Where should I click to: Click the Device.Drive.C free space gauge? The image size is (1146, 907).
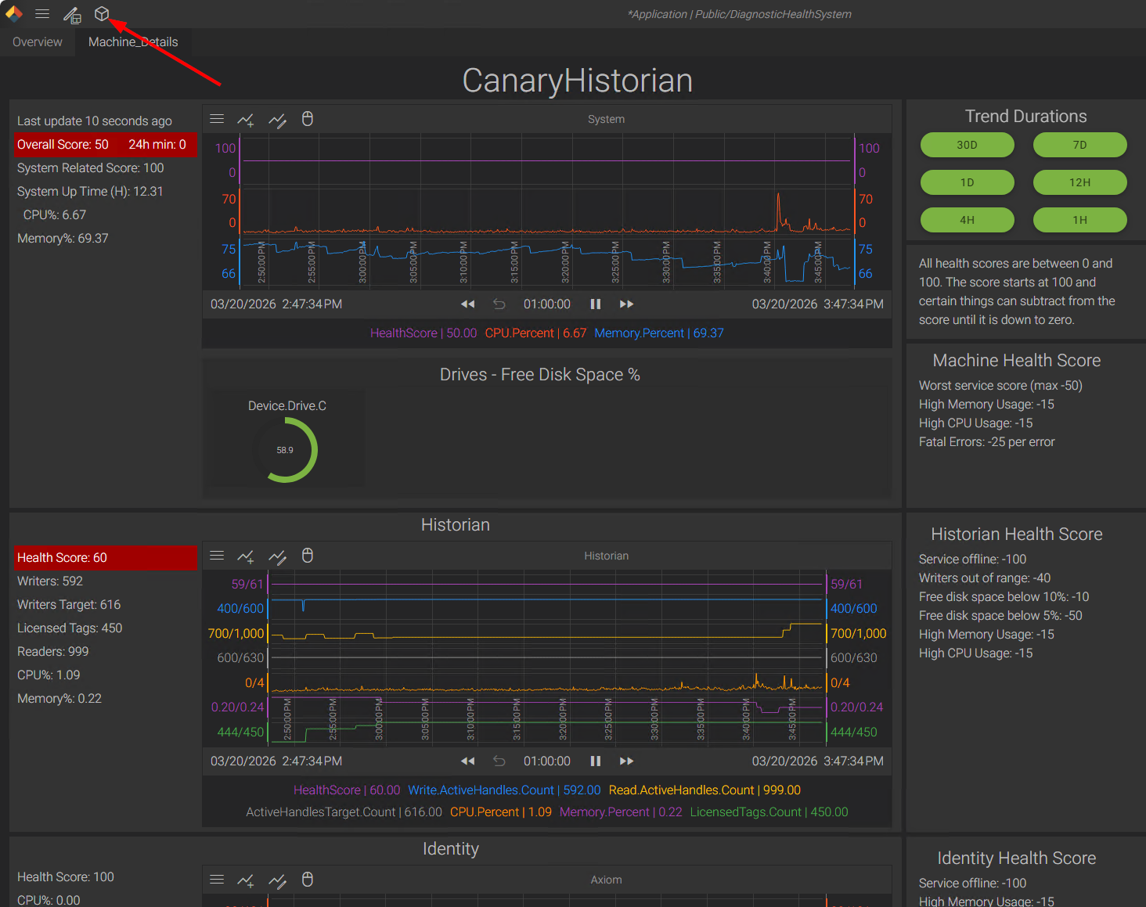pyautogui.click(x=286, y=449)
